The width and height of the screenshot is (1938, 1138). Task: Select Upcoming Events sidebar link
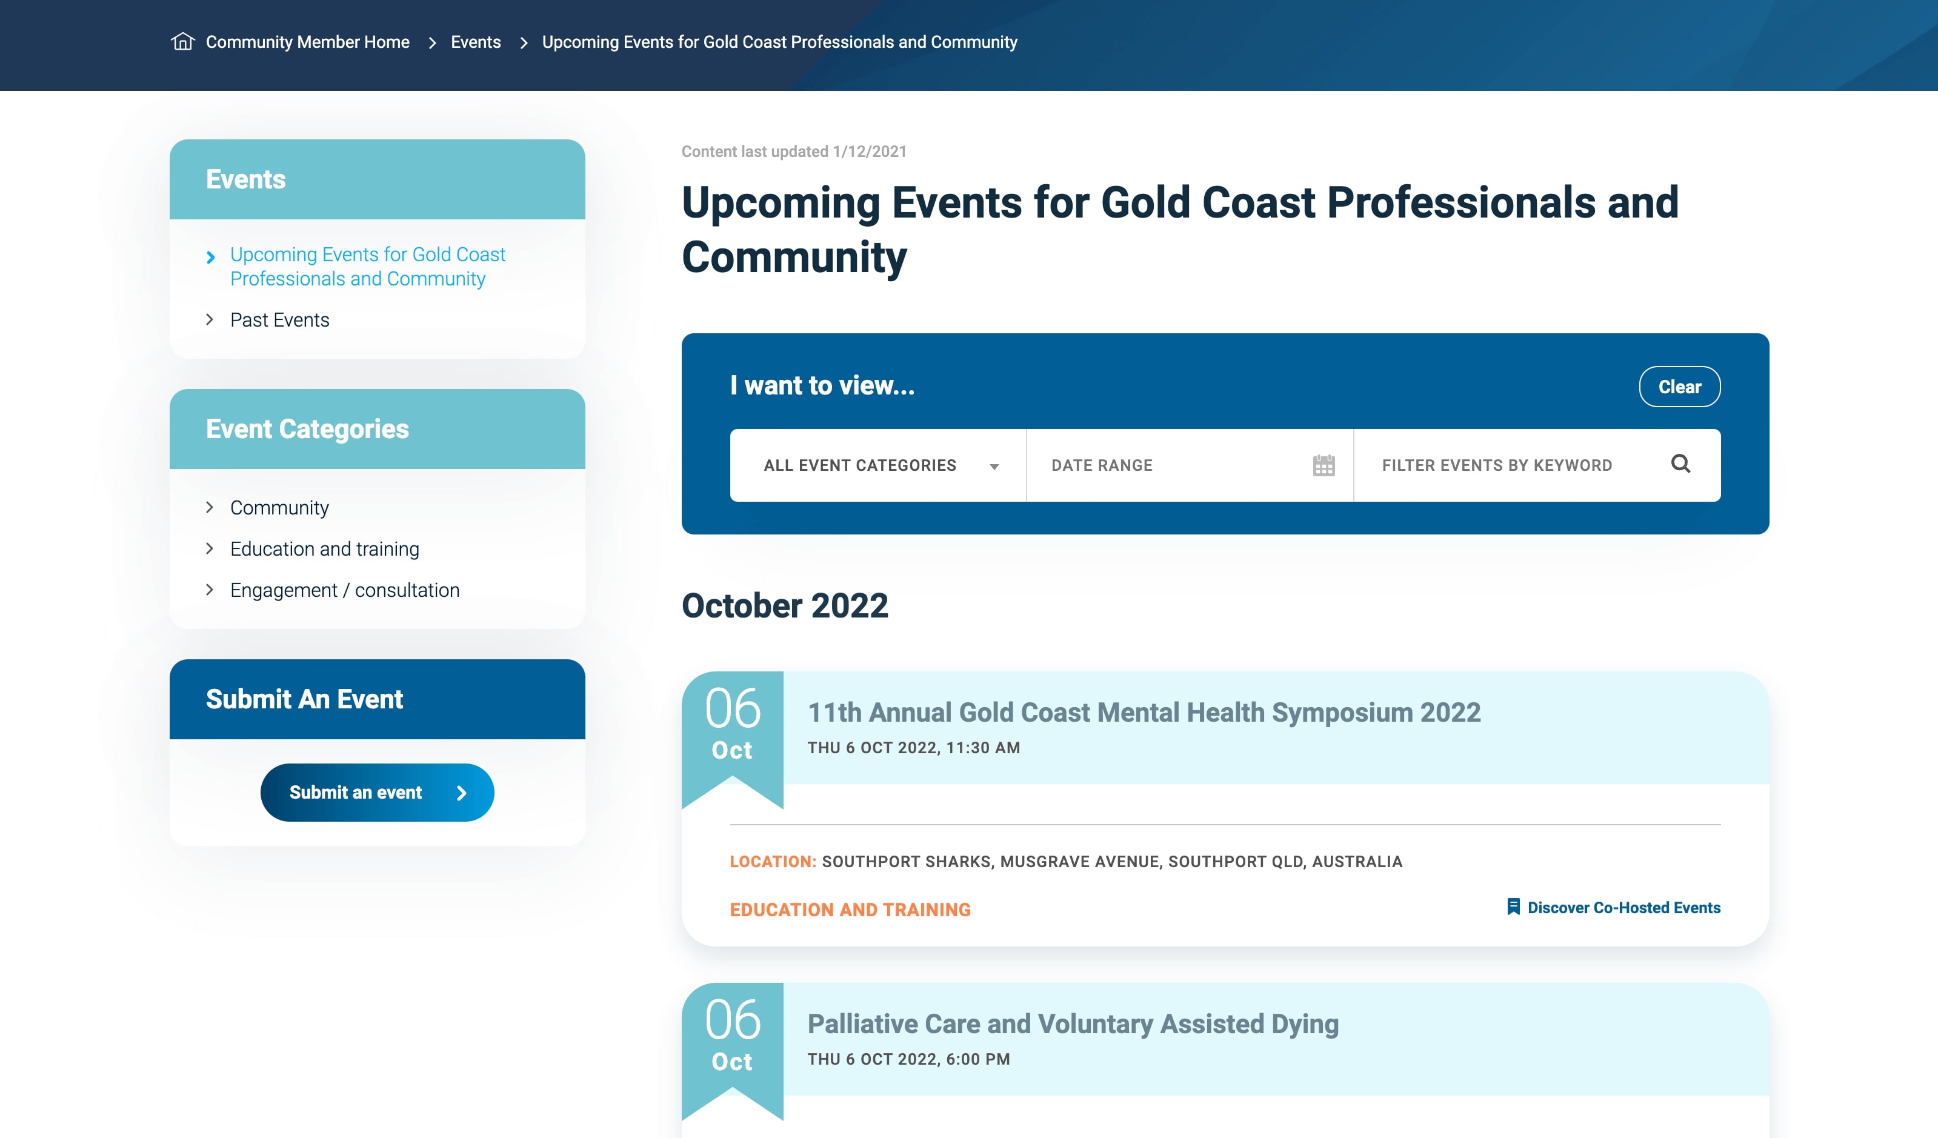[367, 266]
